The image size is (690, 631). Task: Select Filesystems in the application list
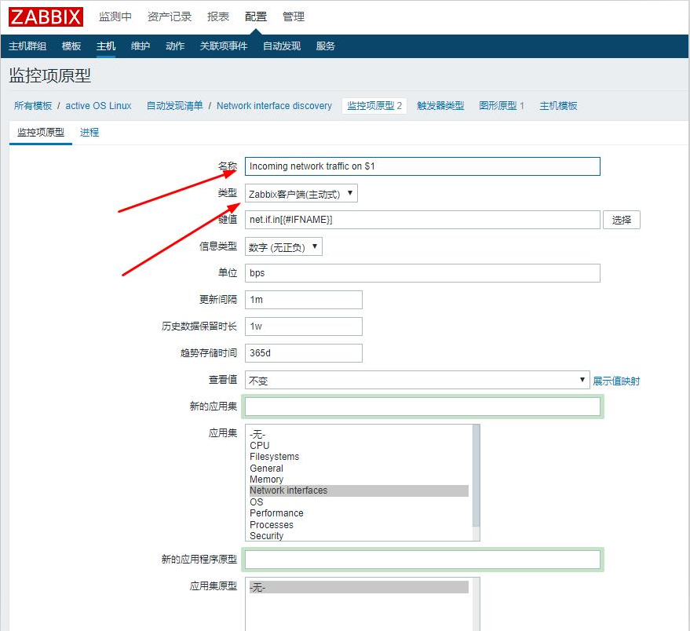[359, 457]
